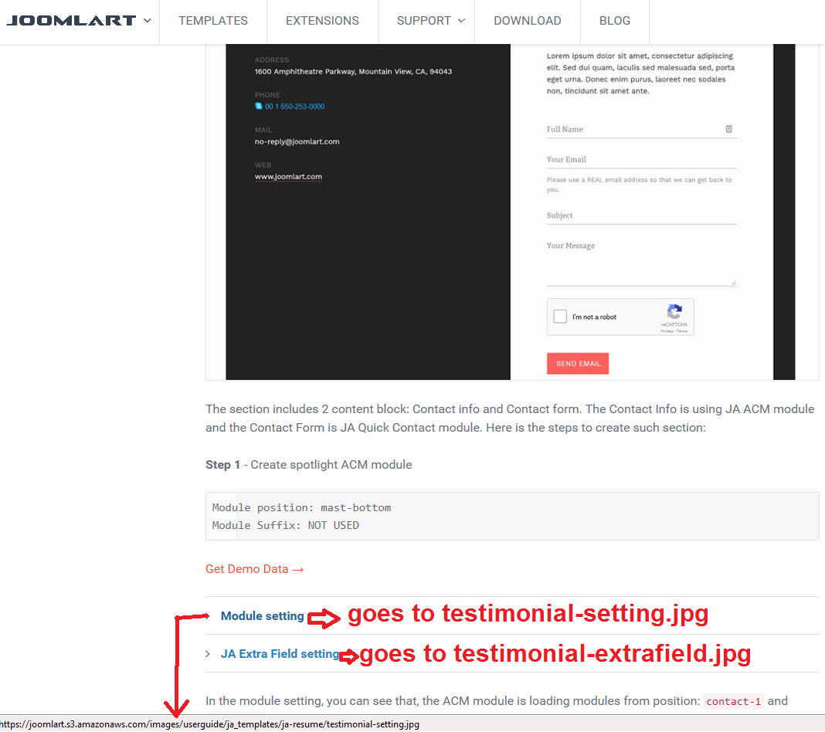Open the JoomlArt logo dropdown chevron
The height and width of the screenshot is (732, 825).
pyautogui.click(x=148, y=21)
